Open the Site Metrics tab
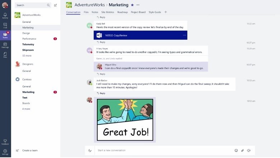 pyautogui.click(x=108, y=12)
